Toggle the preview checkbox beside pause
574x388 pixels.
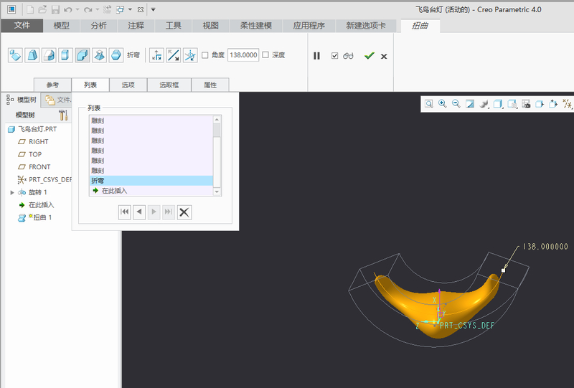pyautogui.click(x=334, y=56)
